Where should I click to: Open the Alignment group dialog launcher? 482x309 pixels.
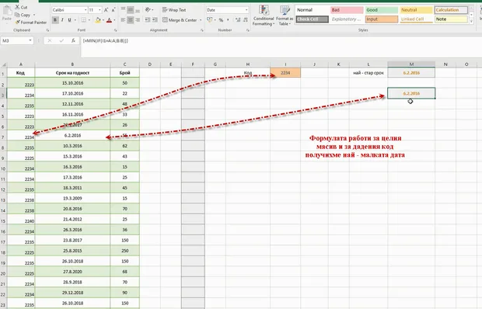(x=202, y=30)
